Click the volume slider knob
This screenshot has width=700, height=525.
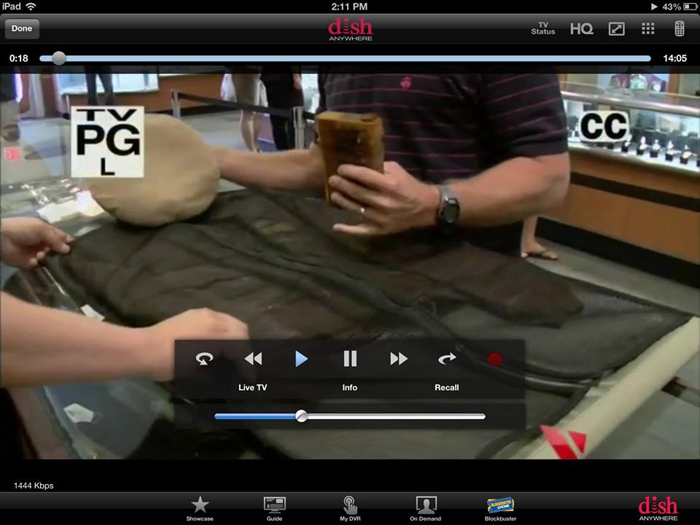pos(301,416)
